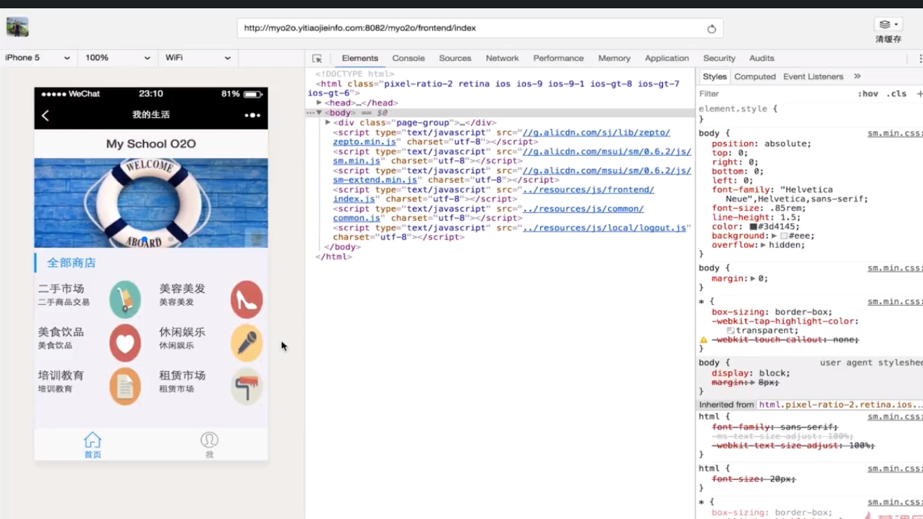Image resolution: width=923 pixels, height=519 pixels.
Task: Click the warning icon beside -webkit-touch-callout
Action: pyautogui.click(x=704, y=340)
